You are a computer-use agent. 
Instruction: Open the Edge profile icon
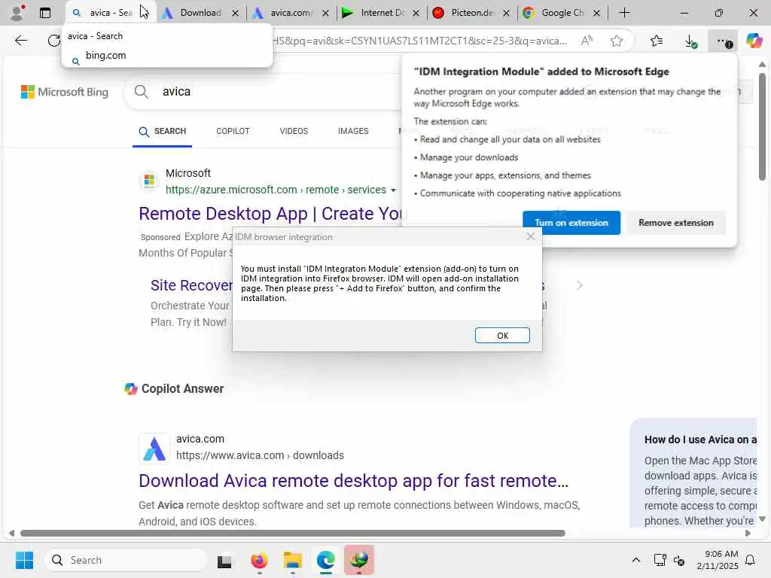tap(18, 12)
